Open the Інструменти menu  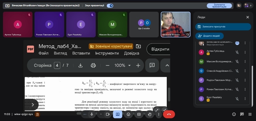(107, 53)
